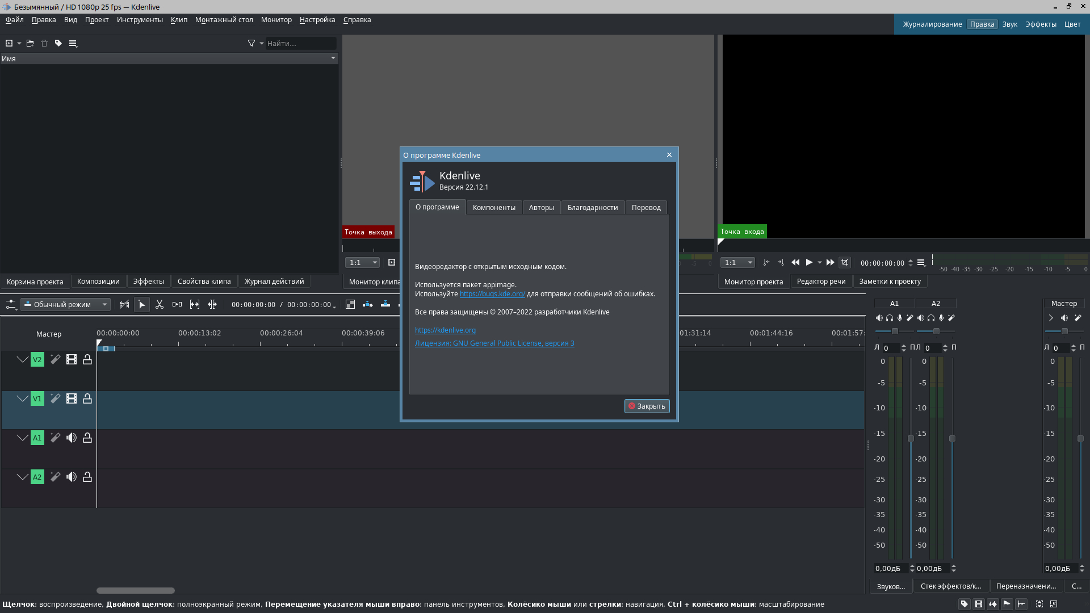This screenshot has height=613, width=1090.
Task: Collapse track A2 with its chevron
Action: pos(22,477)
